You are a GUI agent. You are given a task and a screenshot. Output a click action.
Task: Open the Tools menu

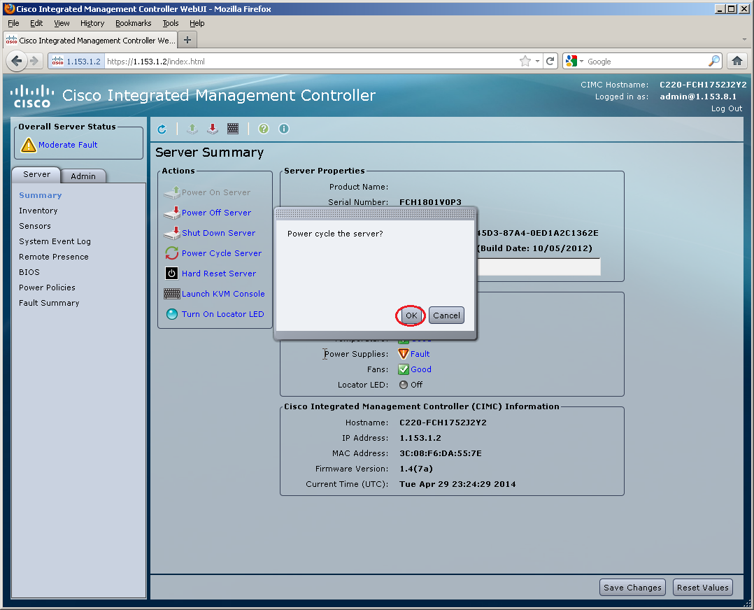pyautogui.click(x=170, y=23)
